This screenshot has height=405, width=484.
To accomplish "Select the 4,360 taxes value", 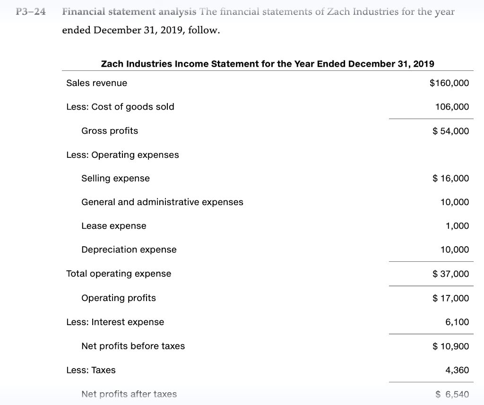I will click(x=457, y=370).
